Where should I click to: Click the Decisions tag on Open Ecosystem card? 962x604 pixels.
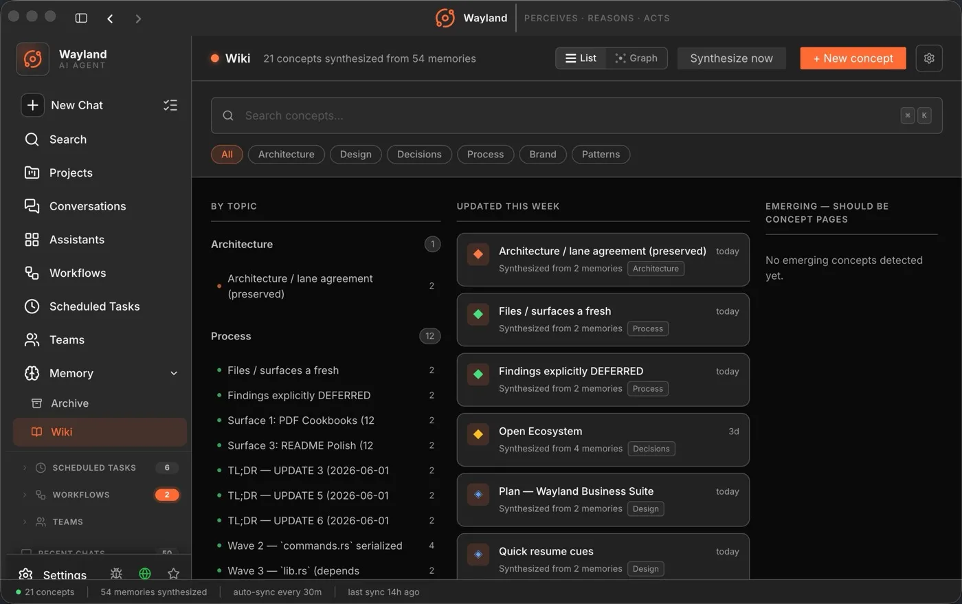(651, 449)
